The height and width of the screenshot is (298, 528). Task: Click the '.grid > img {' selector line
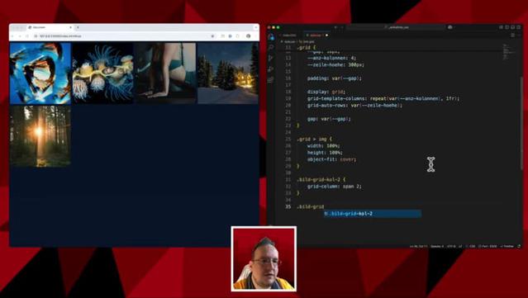click(314, 139)
